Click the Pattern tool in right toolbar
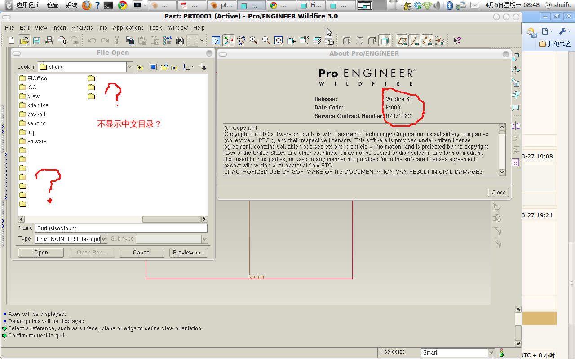The height and width of the screenshot is (359, 575). coord(515,162)
